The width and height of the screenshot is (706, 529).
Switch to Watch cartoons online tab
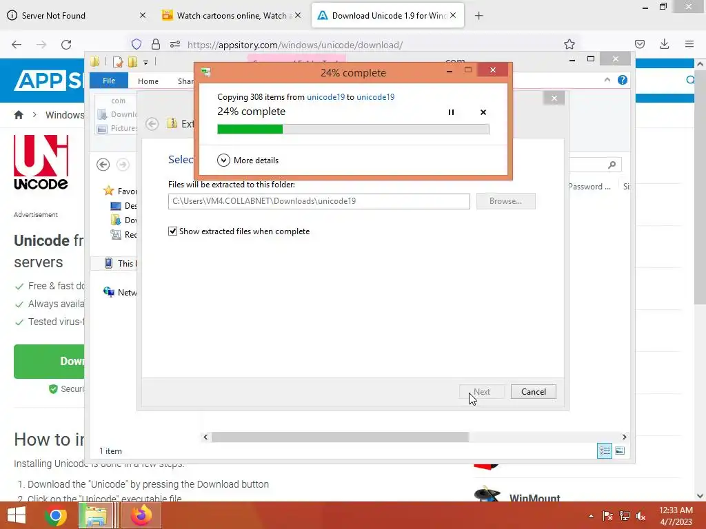pyautogui.click(x=232, y=16)
